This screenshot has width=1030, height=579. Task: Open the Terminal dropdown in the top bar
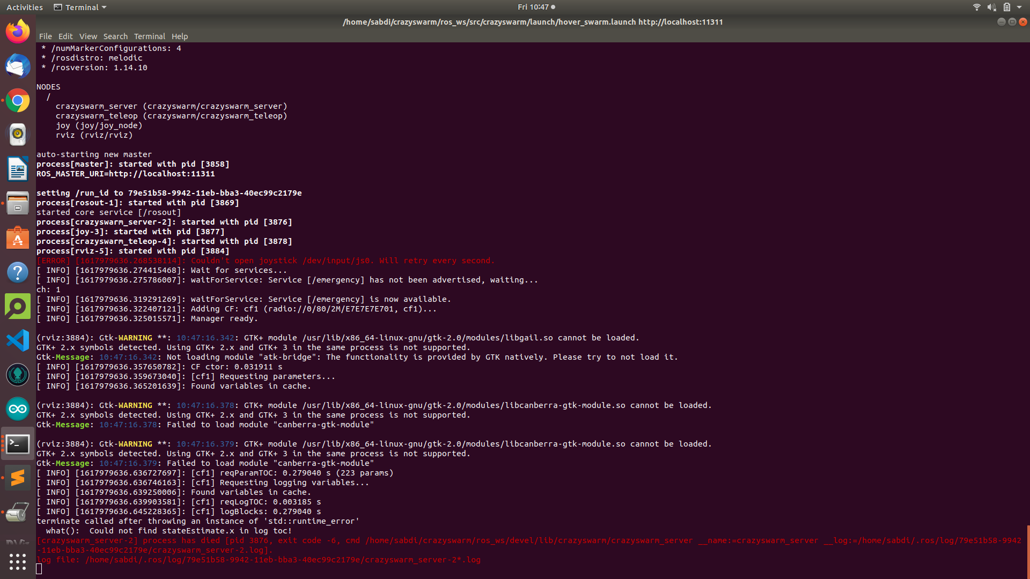[x=79, y=7]
